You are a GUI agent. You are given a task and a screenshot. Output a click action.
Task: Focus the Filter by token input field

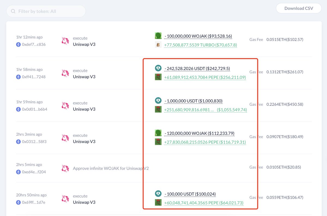click(x=46, y=11)
